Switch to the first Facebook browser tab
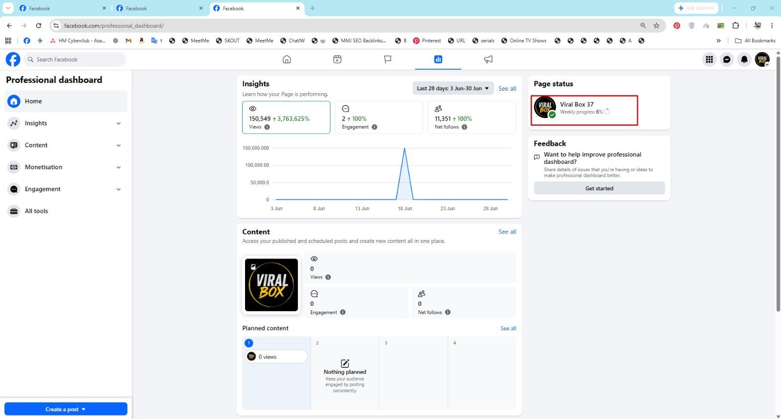 62,8
